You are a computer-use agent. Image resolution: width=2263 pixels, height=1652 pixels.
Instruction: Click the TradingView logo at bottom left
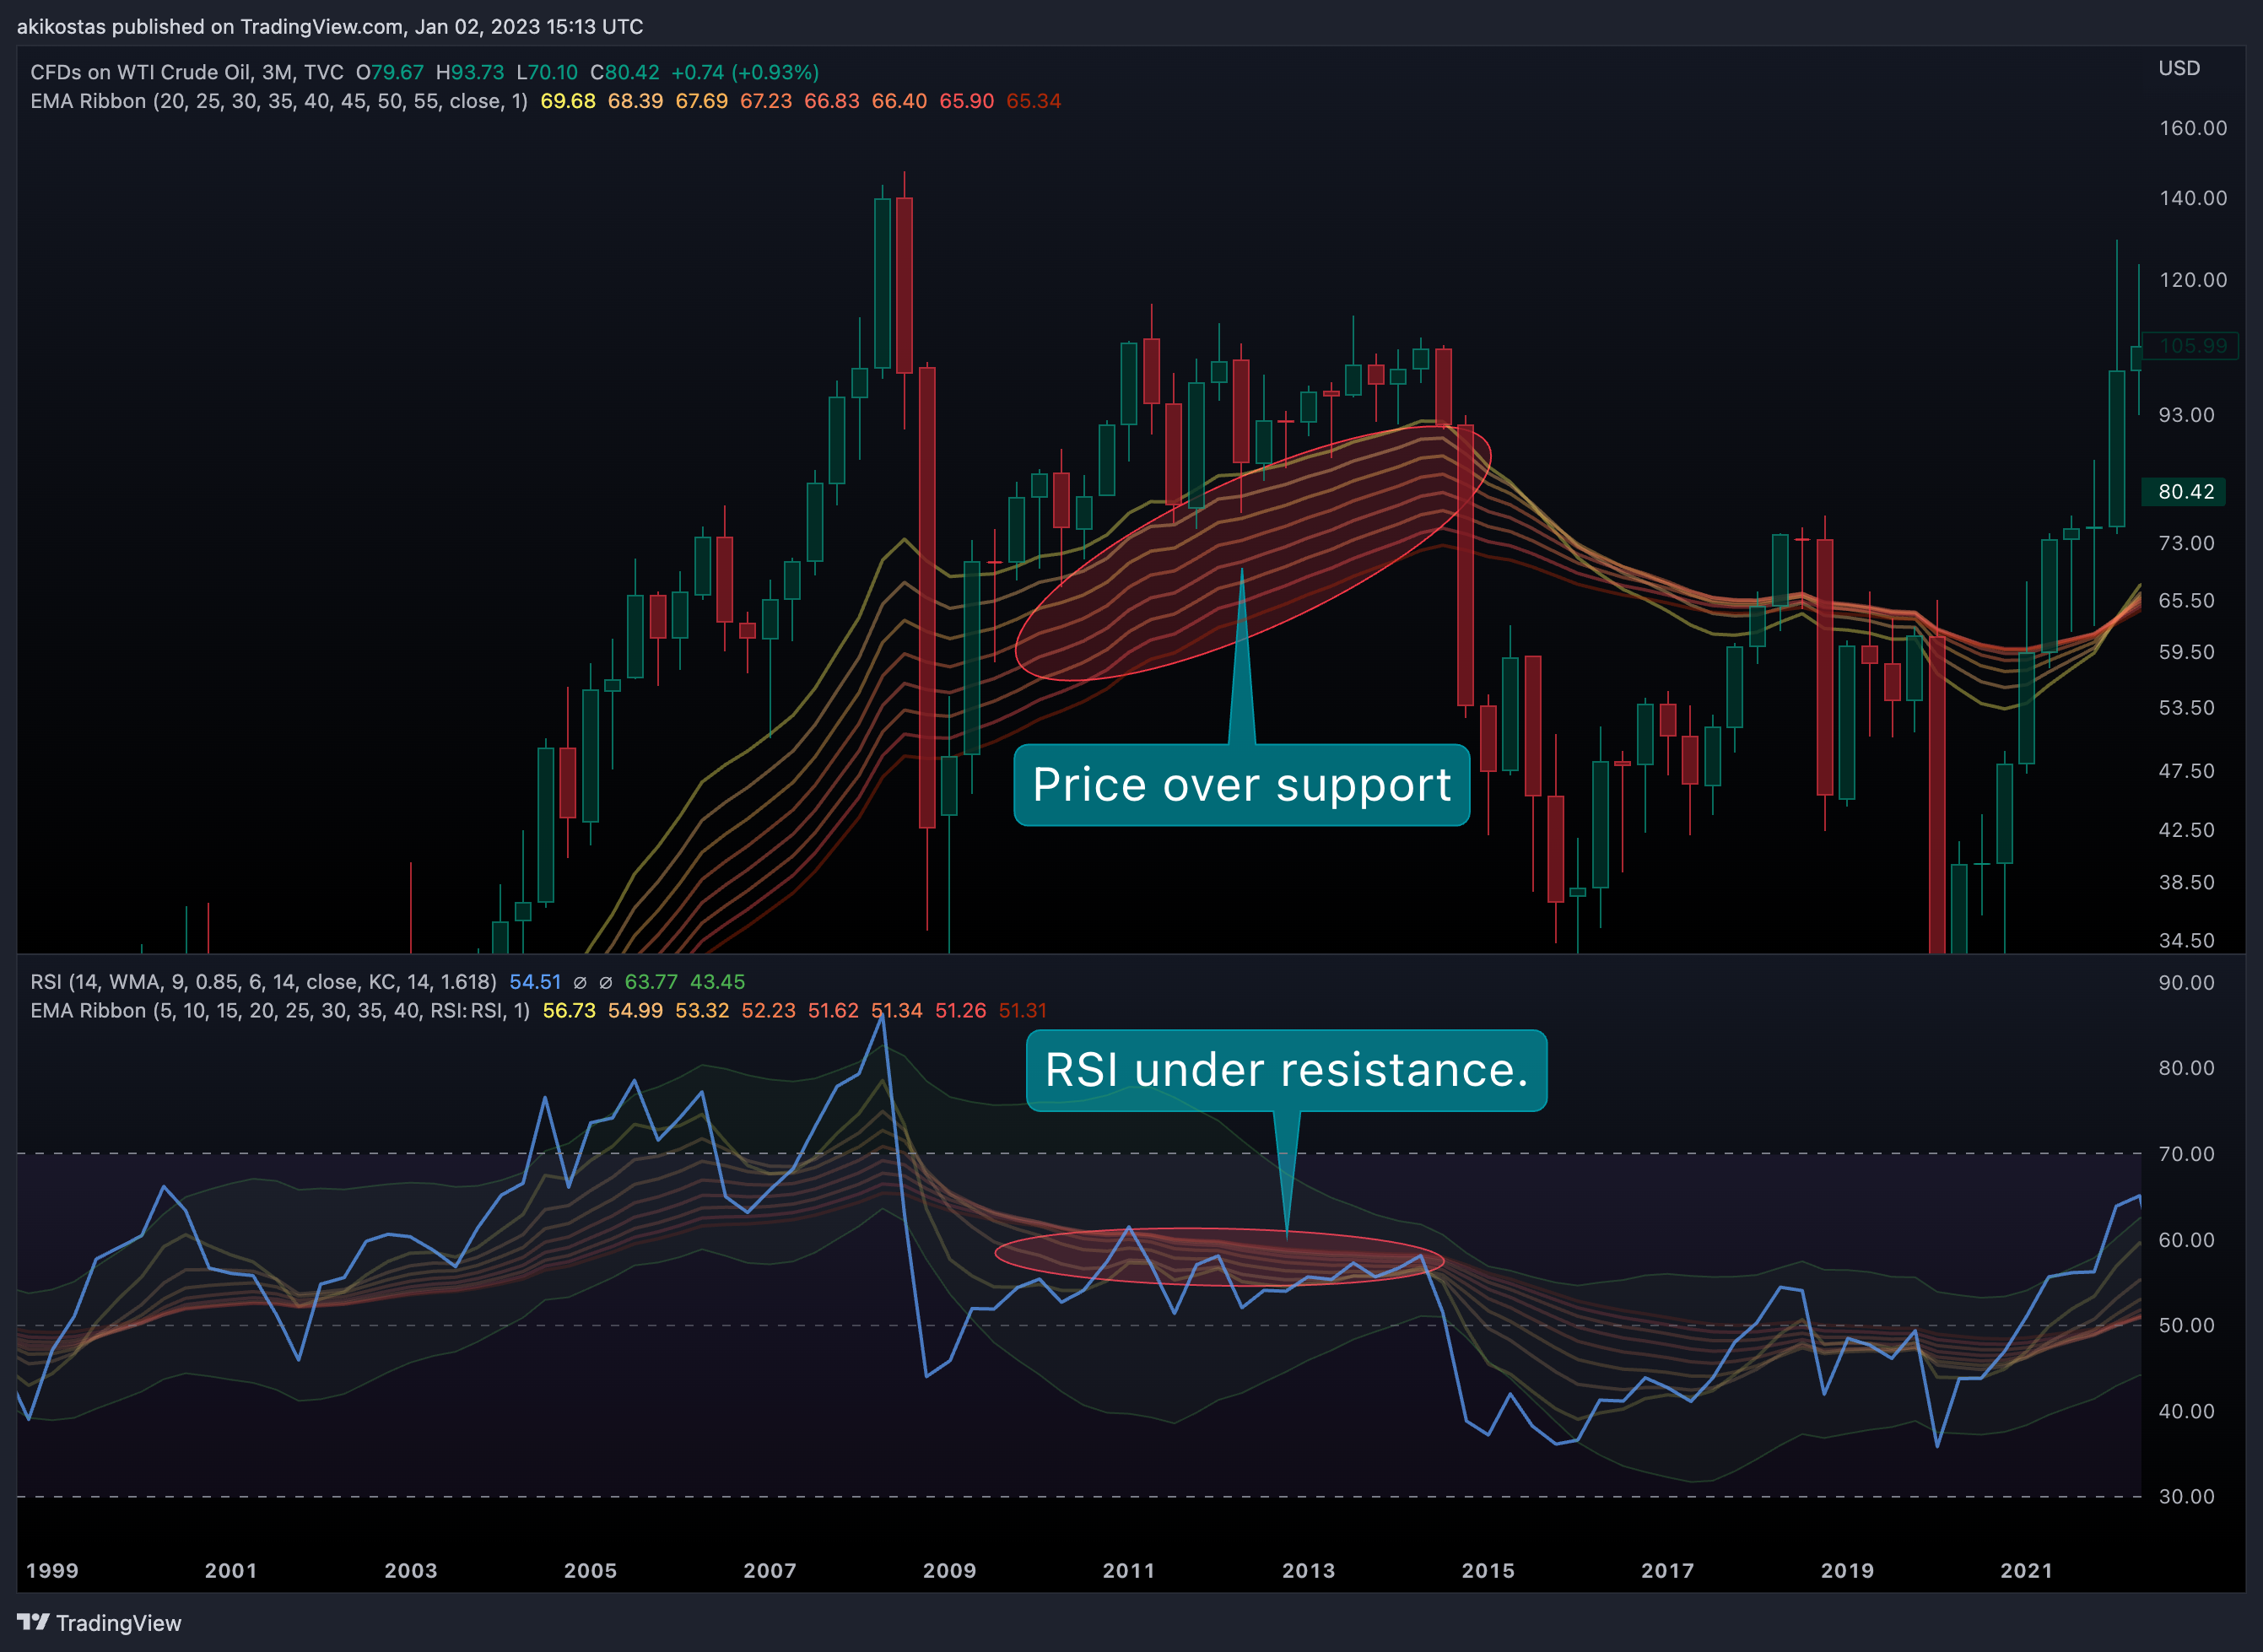[x=99, y=1622]
